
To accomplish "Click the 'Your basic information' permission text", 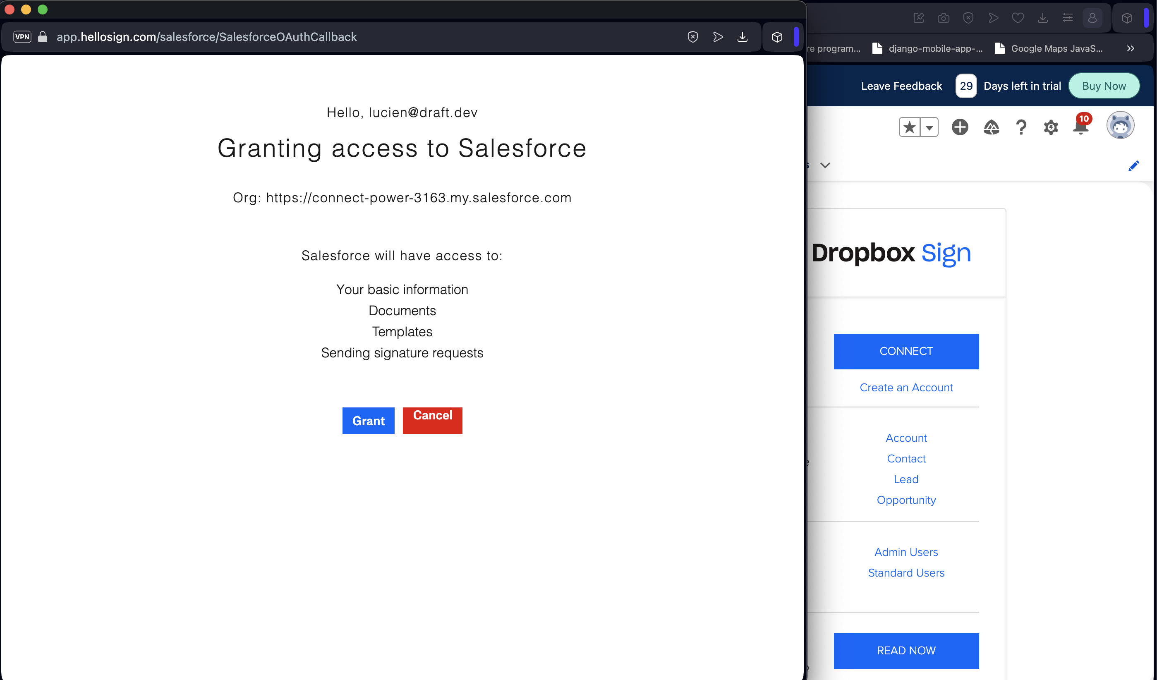I will pos(402,289).
